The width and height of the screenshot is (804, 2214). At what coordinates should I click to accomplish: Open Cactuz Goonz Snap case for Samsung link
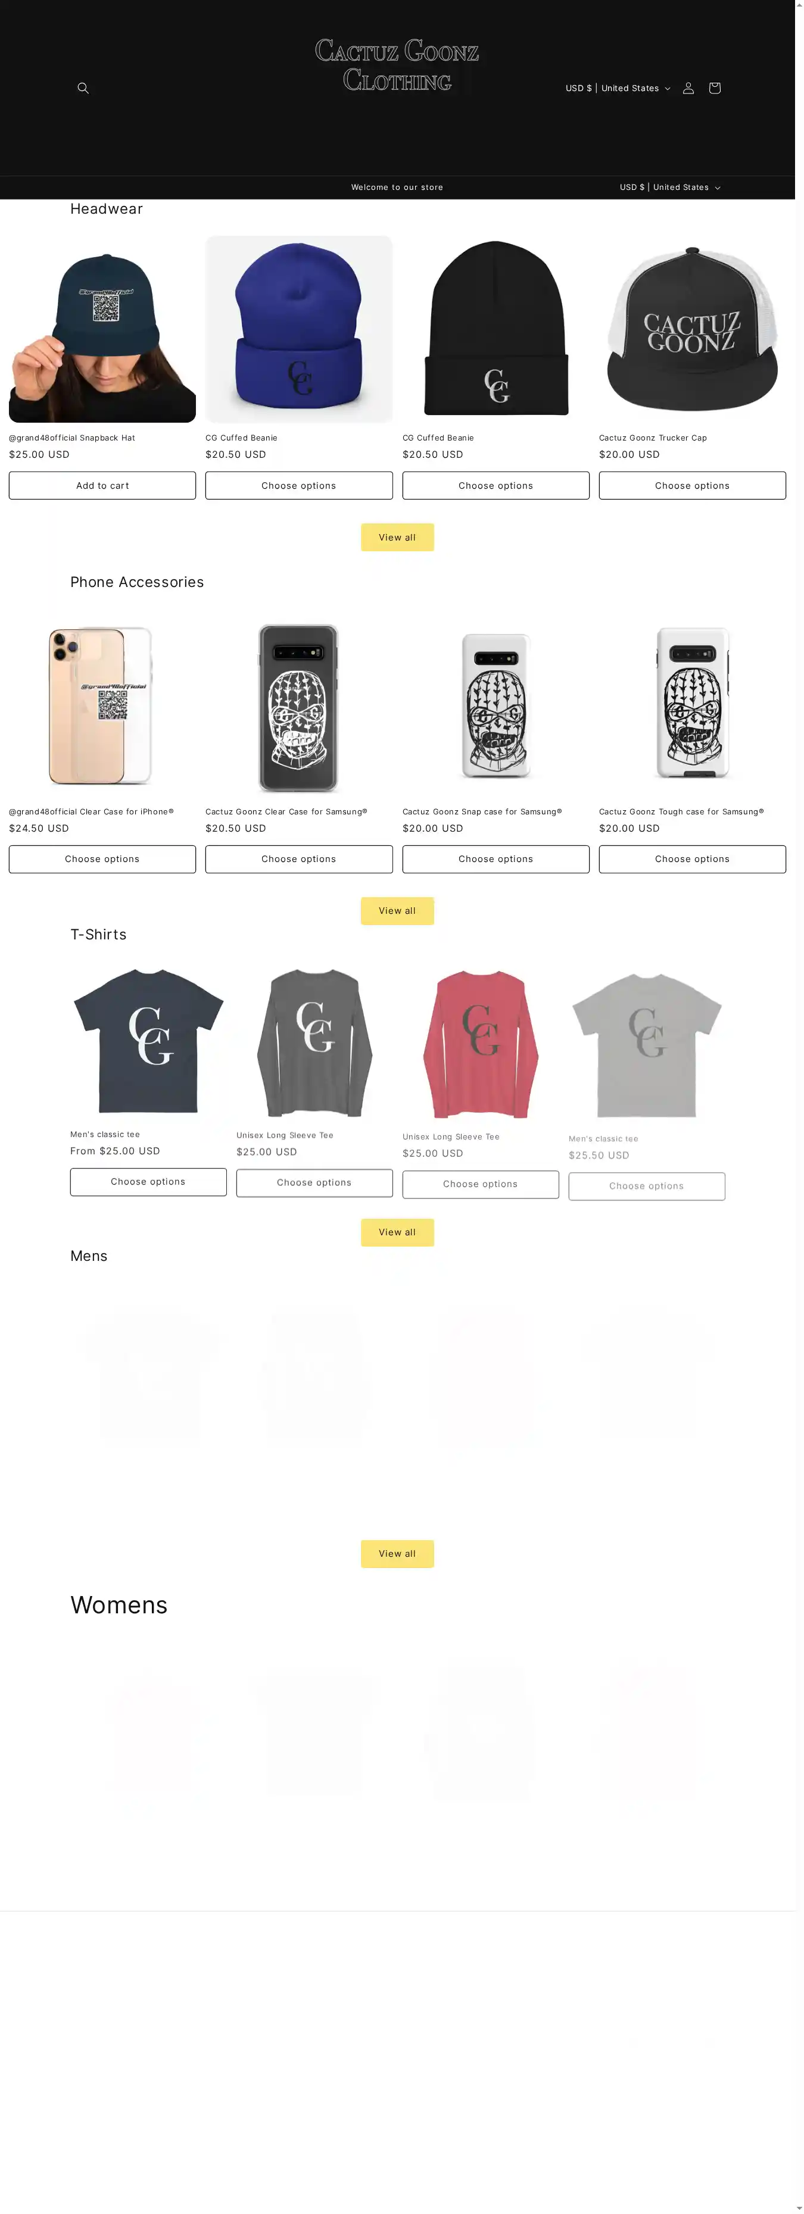(482, 811)
